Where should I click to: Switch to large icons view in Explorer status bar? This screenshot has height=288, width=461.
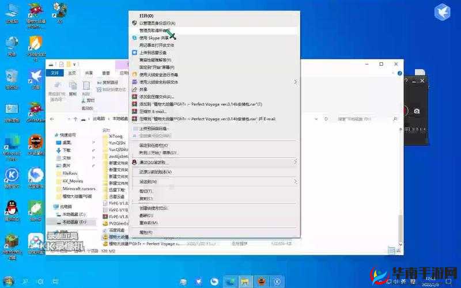(398, 251)
